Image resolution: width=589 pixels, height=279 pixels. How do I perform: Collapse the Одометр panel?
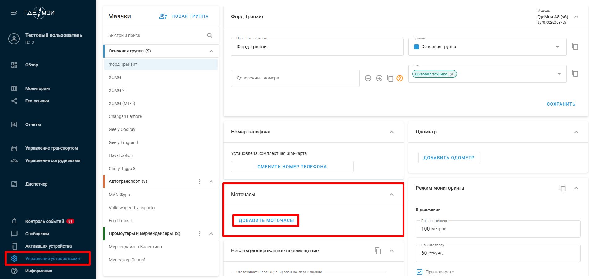click(576, 132)
